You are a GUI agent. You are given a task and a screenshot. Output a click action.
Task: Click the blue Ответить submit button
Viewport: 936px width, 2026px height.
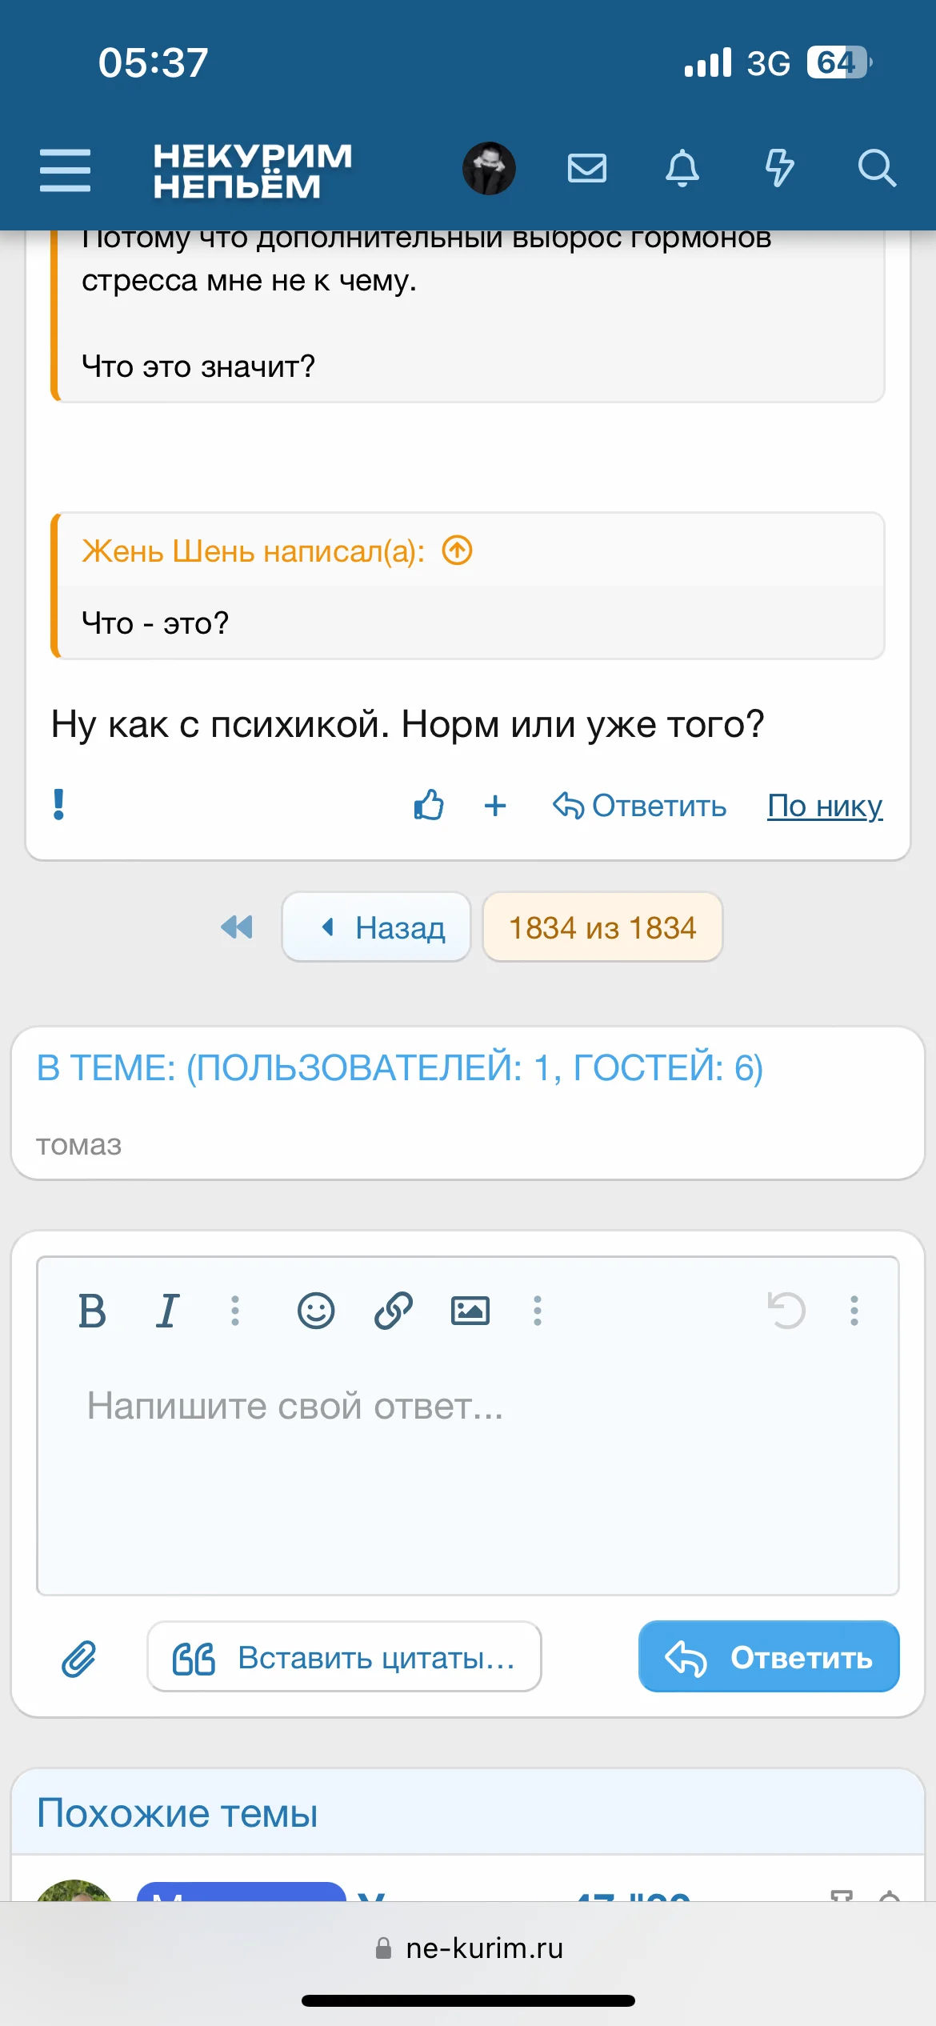pos(768,1657)
